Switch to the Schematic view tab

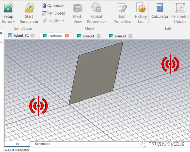[x=42, y=144]
